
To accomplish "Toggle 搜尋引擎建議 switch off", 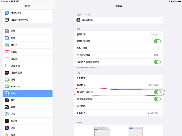I will (157, 41).
